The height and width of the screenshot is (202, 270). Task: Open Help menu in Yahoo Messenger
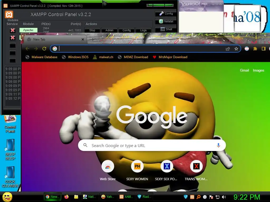point(201,9)
